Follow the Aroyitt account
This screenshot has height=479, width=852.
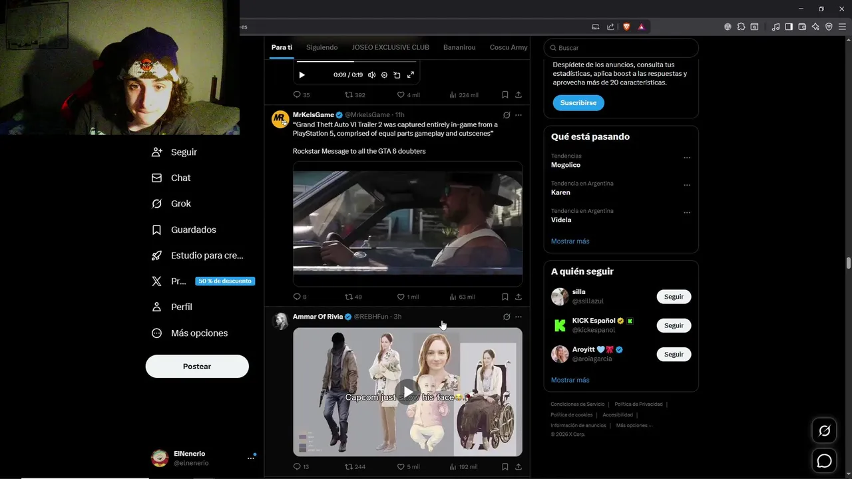(x=674, y=354)
